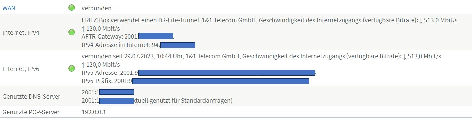Click the PCP server address 192.0.0.1
Viewport: 472px width, 123px height.
(94, 112)
